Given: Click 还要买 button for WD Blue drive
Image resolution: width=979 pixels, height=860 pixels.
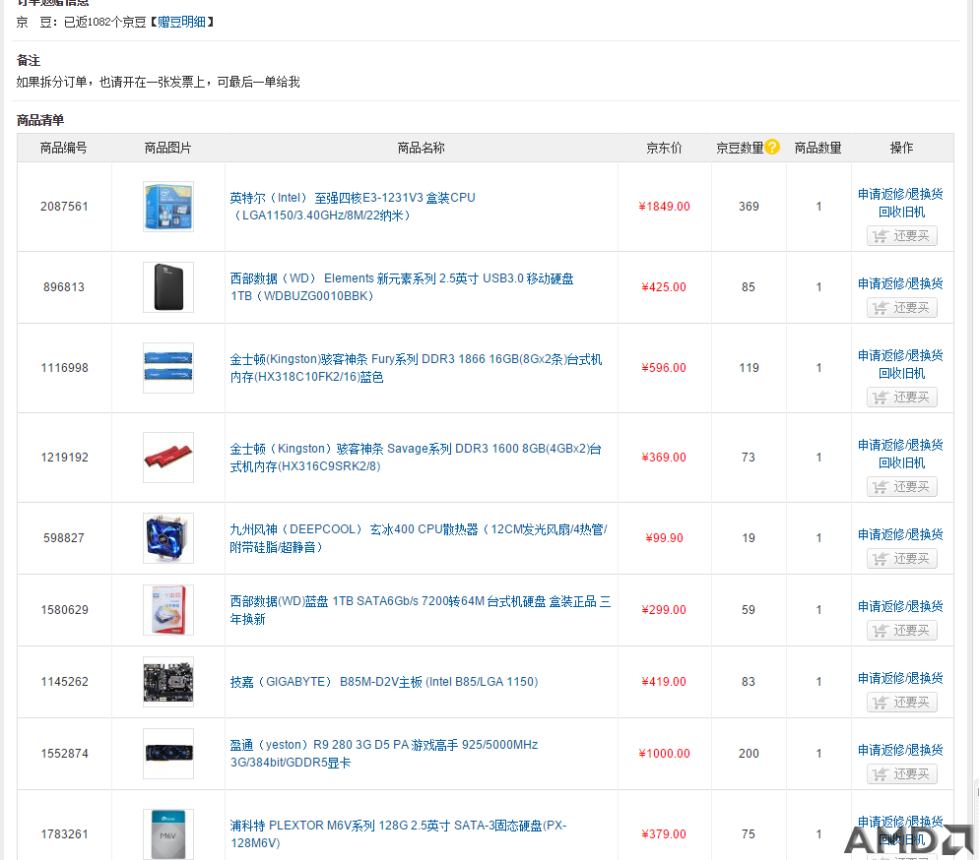Looking at the screenshot, I should click(901, 631).
